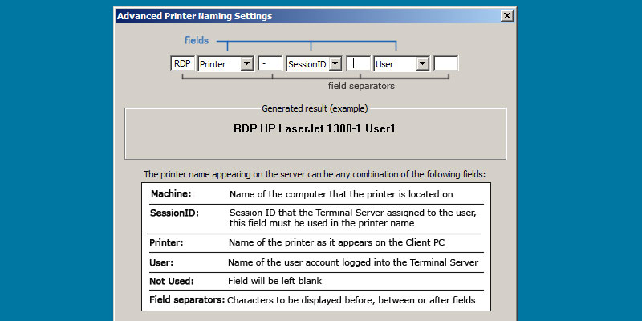642x321 pixels.
Task: Open the User field dropdown
Action: point(422,64)
